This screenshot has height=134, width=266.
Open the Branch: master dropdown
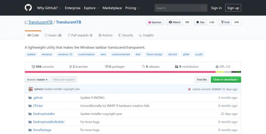pos(37,80)
